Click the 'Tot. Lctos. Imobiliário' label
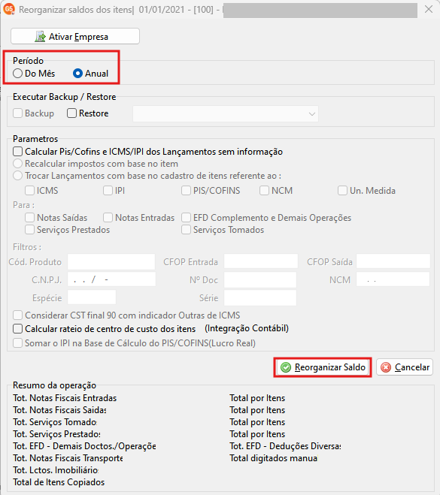Screen dimensions: 440x495 56,469
